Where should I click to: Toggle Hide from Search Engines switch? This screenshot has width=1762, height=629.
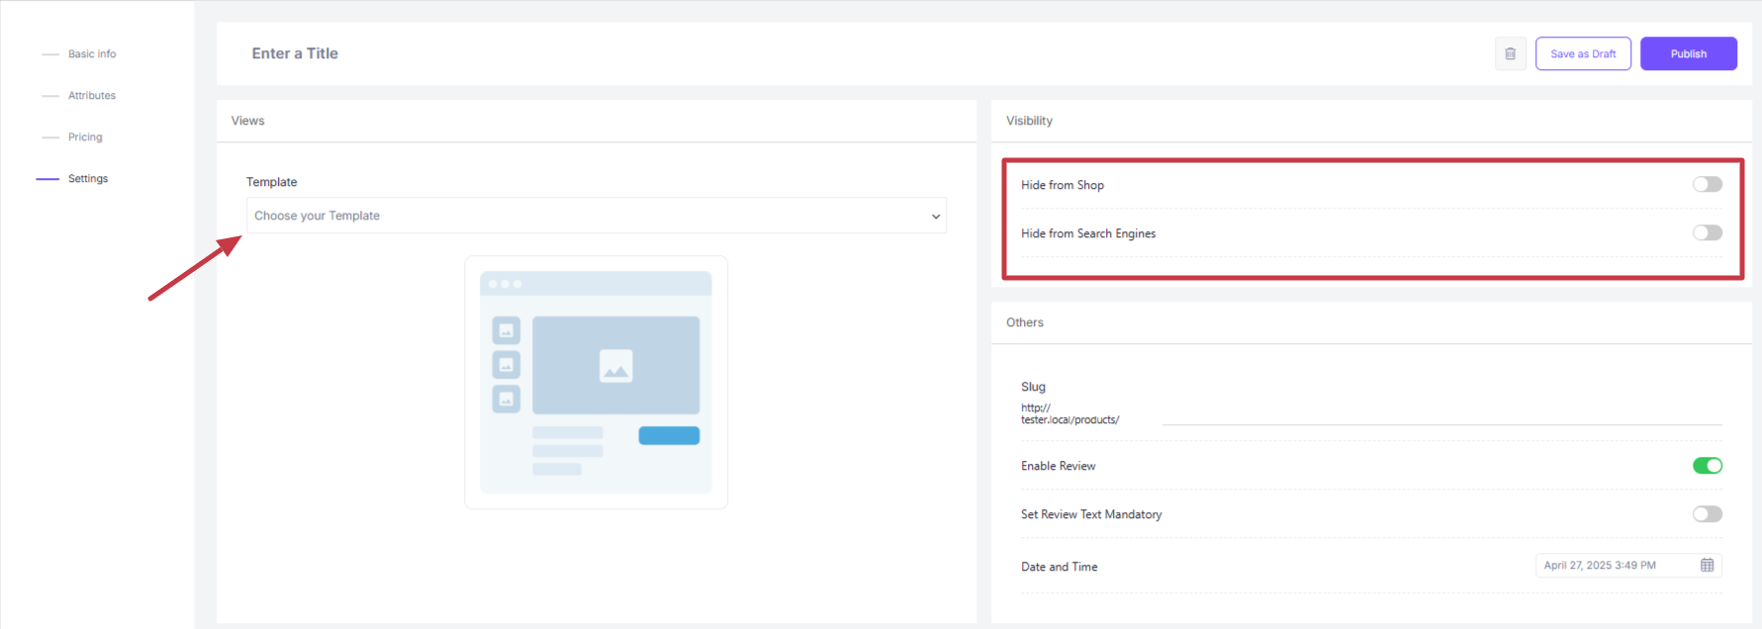pyautogui.click(x=1707, y=232)
